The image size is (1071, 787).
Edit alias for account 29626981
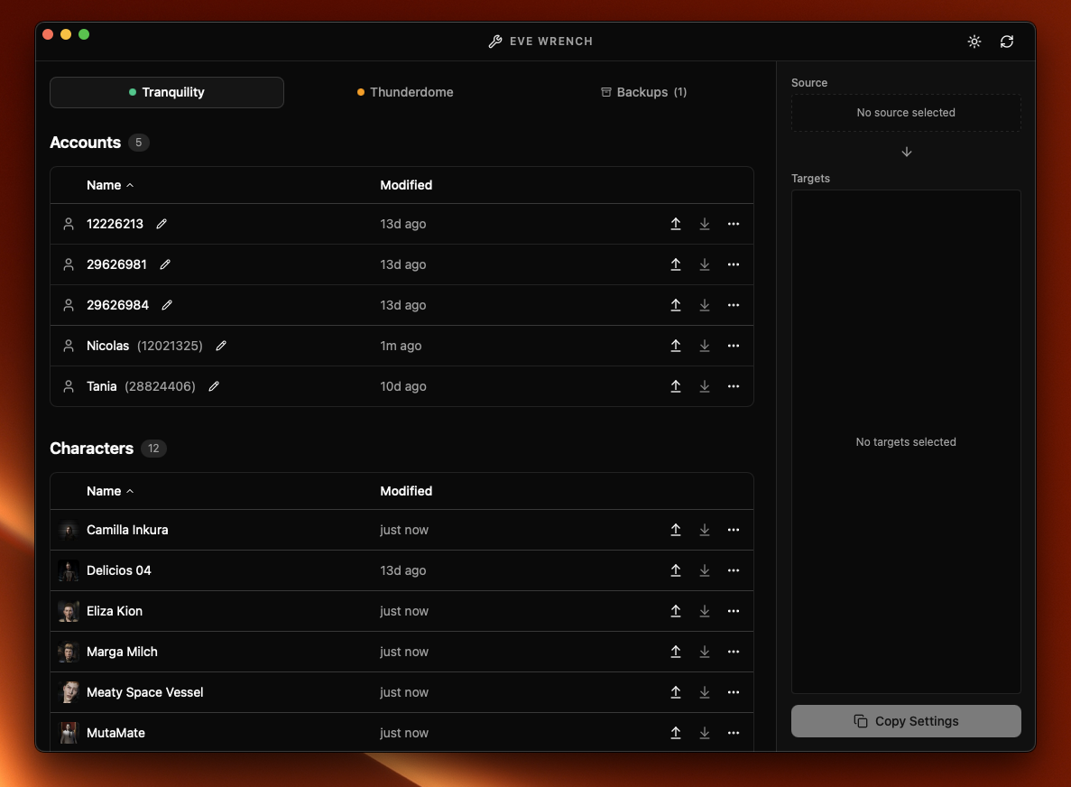164,264
